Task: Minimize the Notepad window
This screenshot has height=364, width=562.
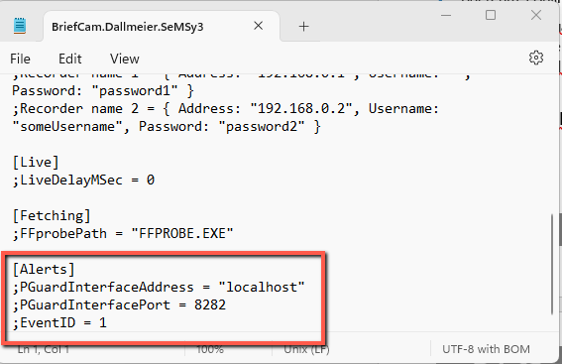Action: (x=446, y=16)
